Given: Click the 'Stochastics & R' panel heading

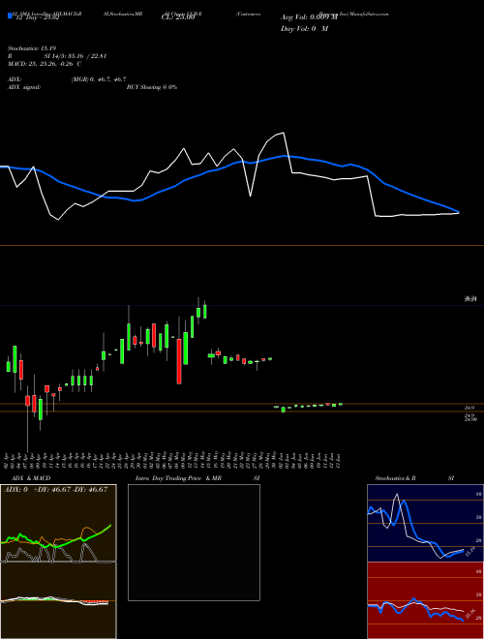Looking at the screenshot, I should [396, 478].
